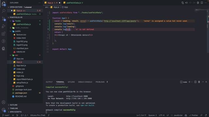The height and width of the screenshot is (117, 209).
Task: Click the GitLens toggle file annotations icon
Action: pos(198,3)
